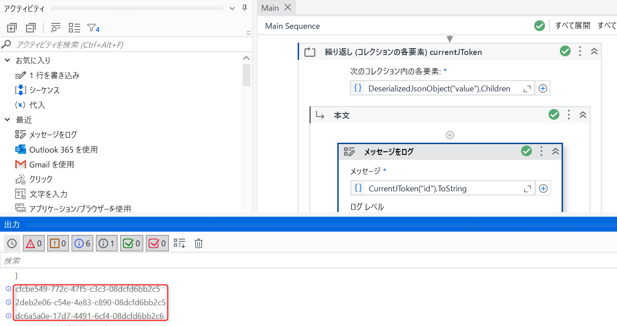
Task: Select 代入 assign activity
Action: tap(30, 105)
